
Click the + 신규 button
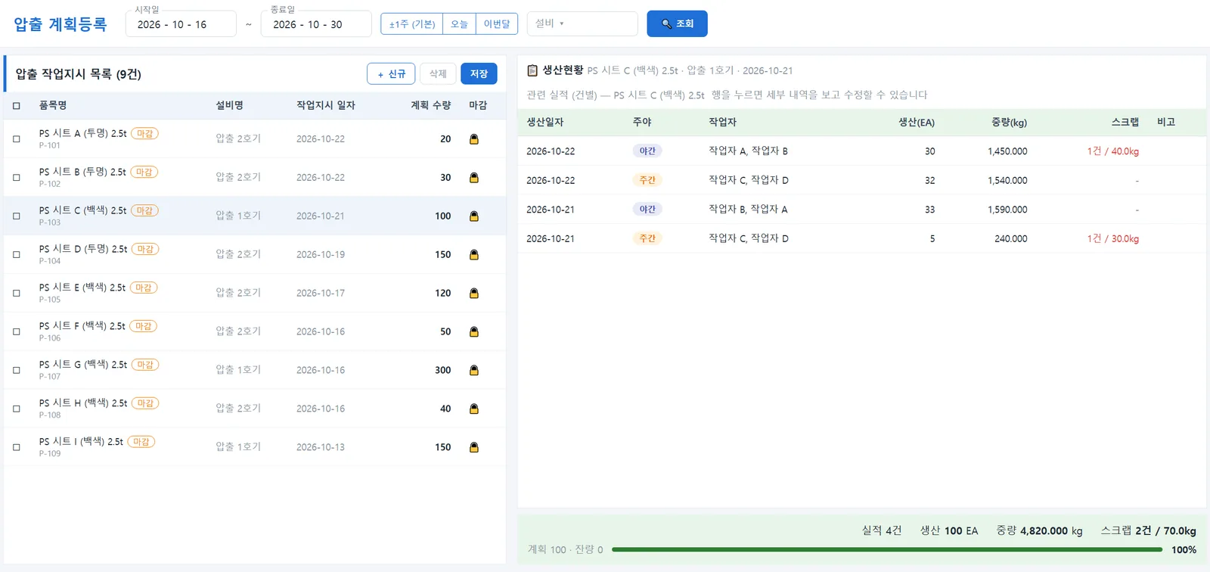[x=391, y=73]
